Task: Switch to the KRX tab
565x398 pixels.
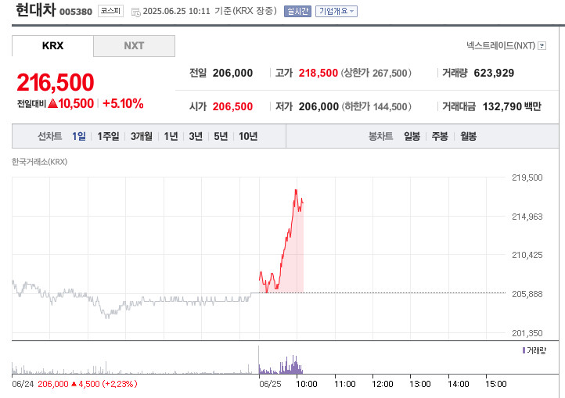Action: click(52, 46)
